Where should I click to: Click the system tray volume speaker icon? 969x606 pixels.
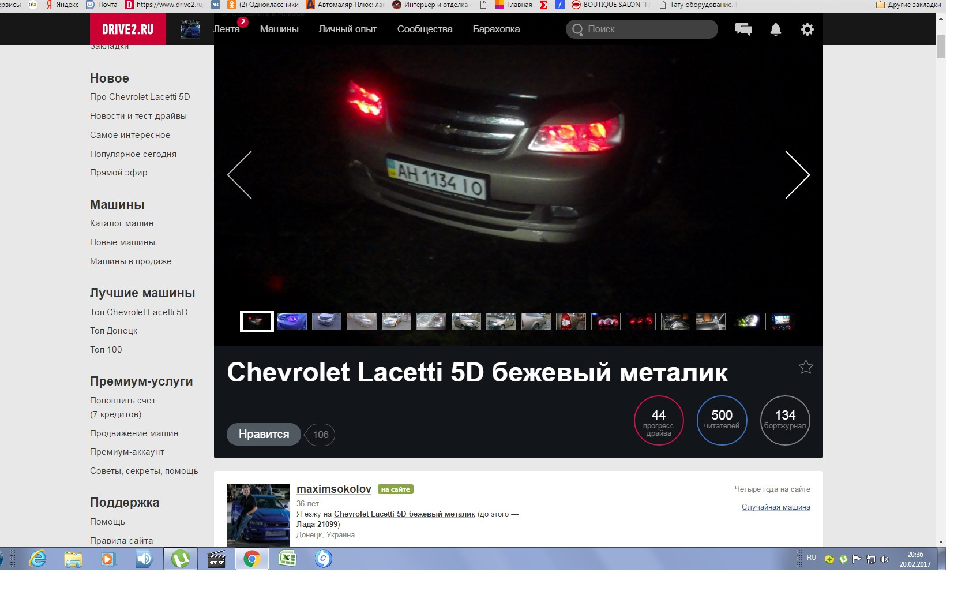click(885, 559)
